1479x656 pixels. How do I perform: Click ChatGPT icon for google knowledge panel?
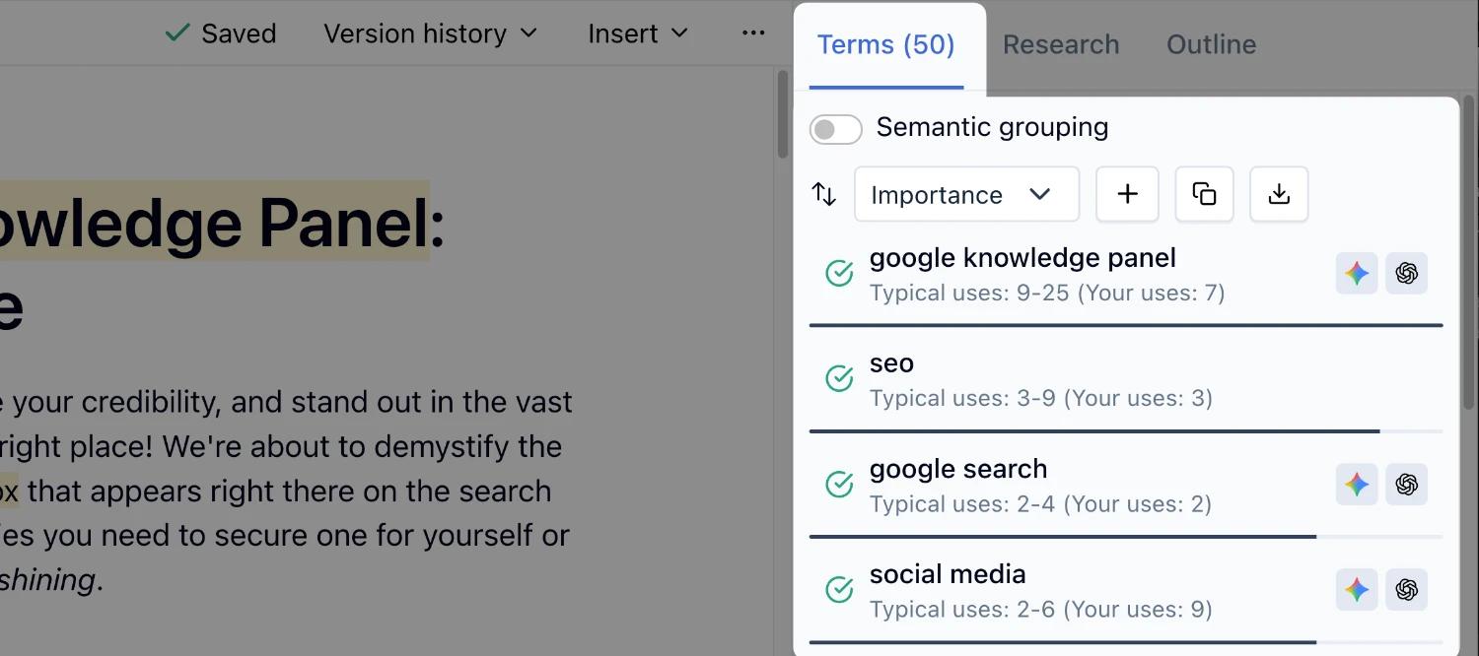pos(1407,273)
